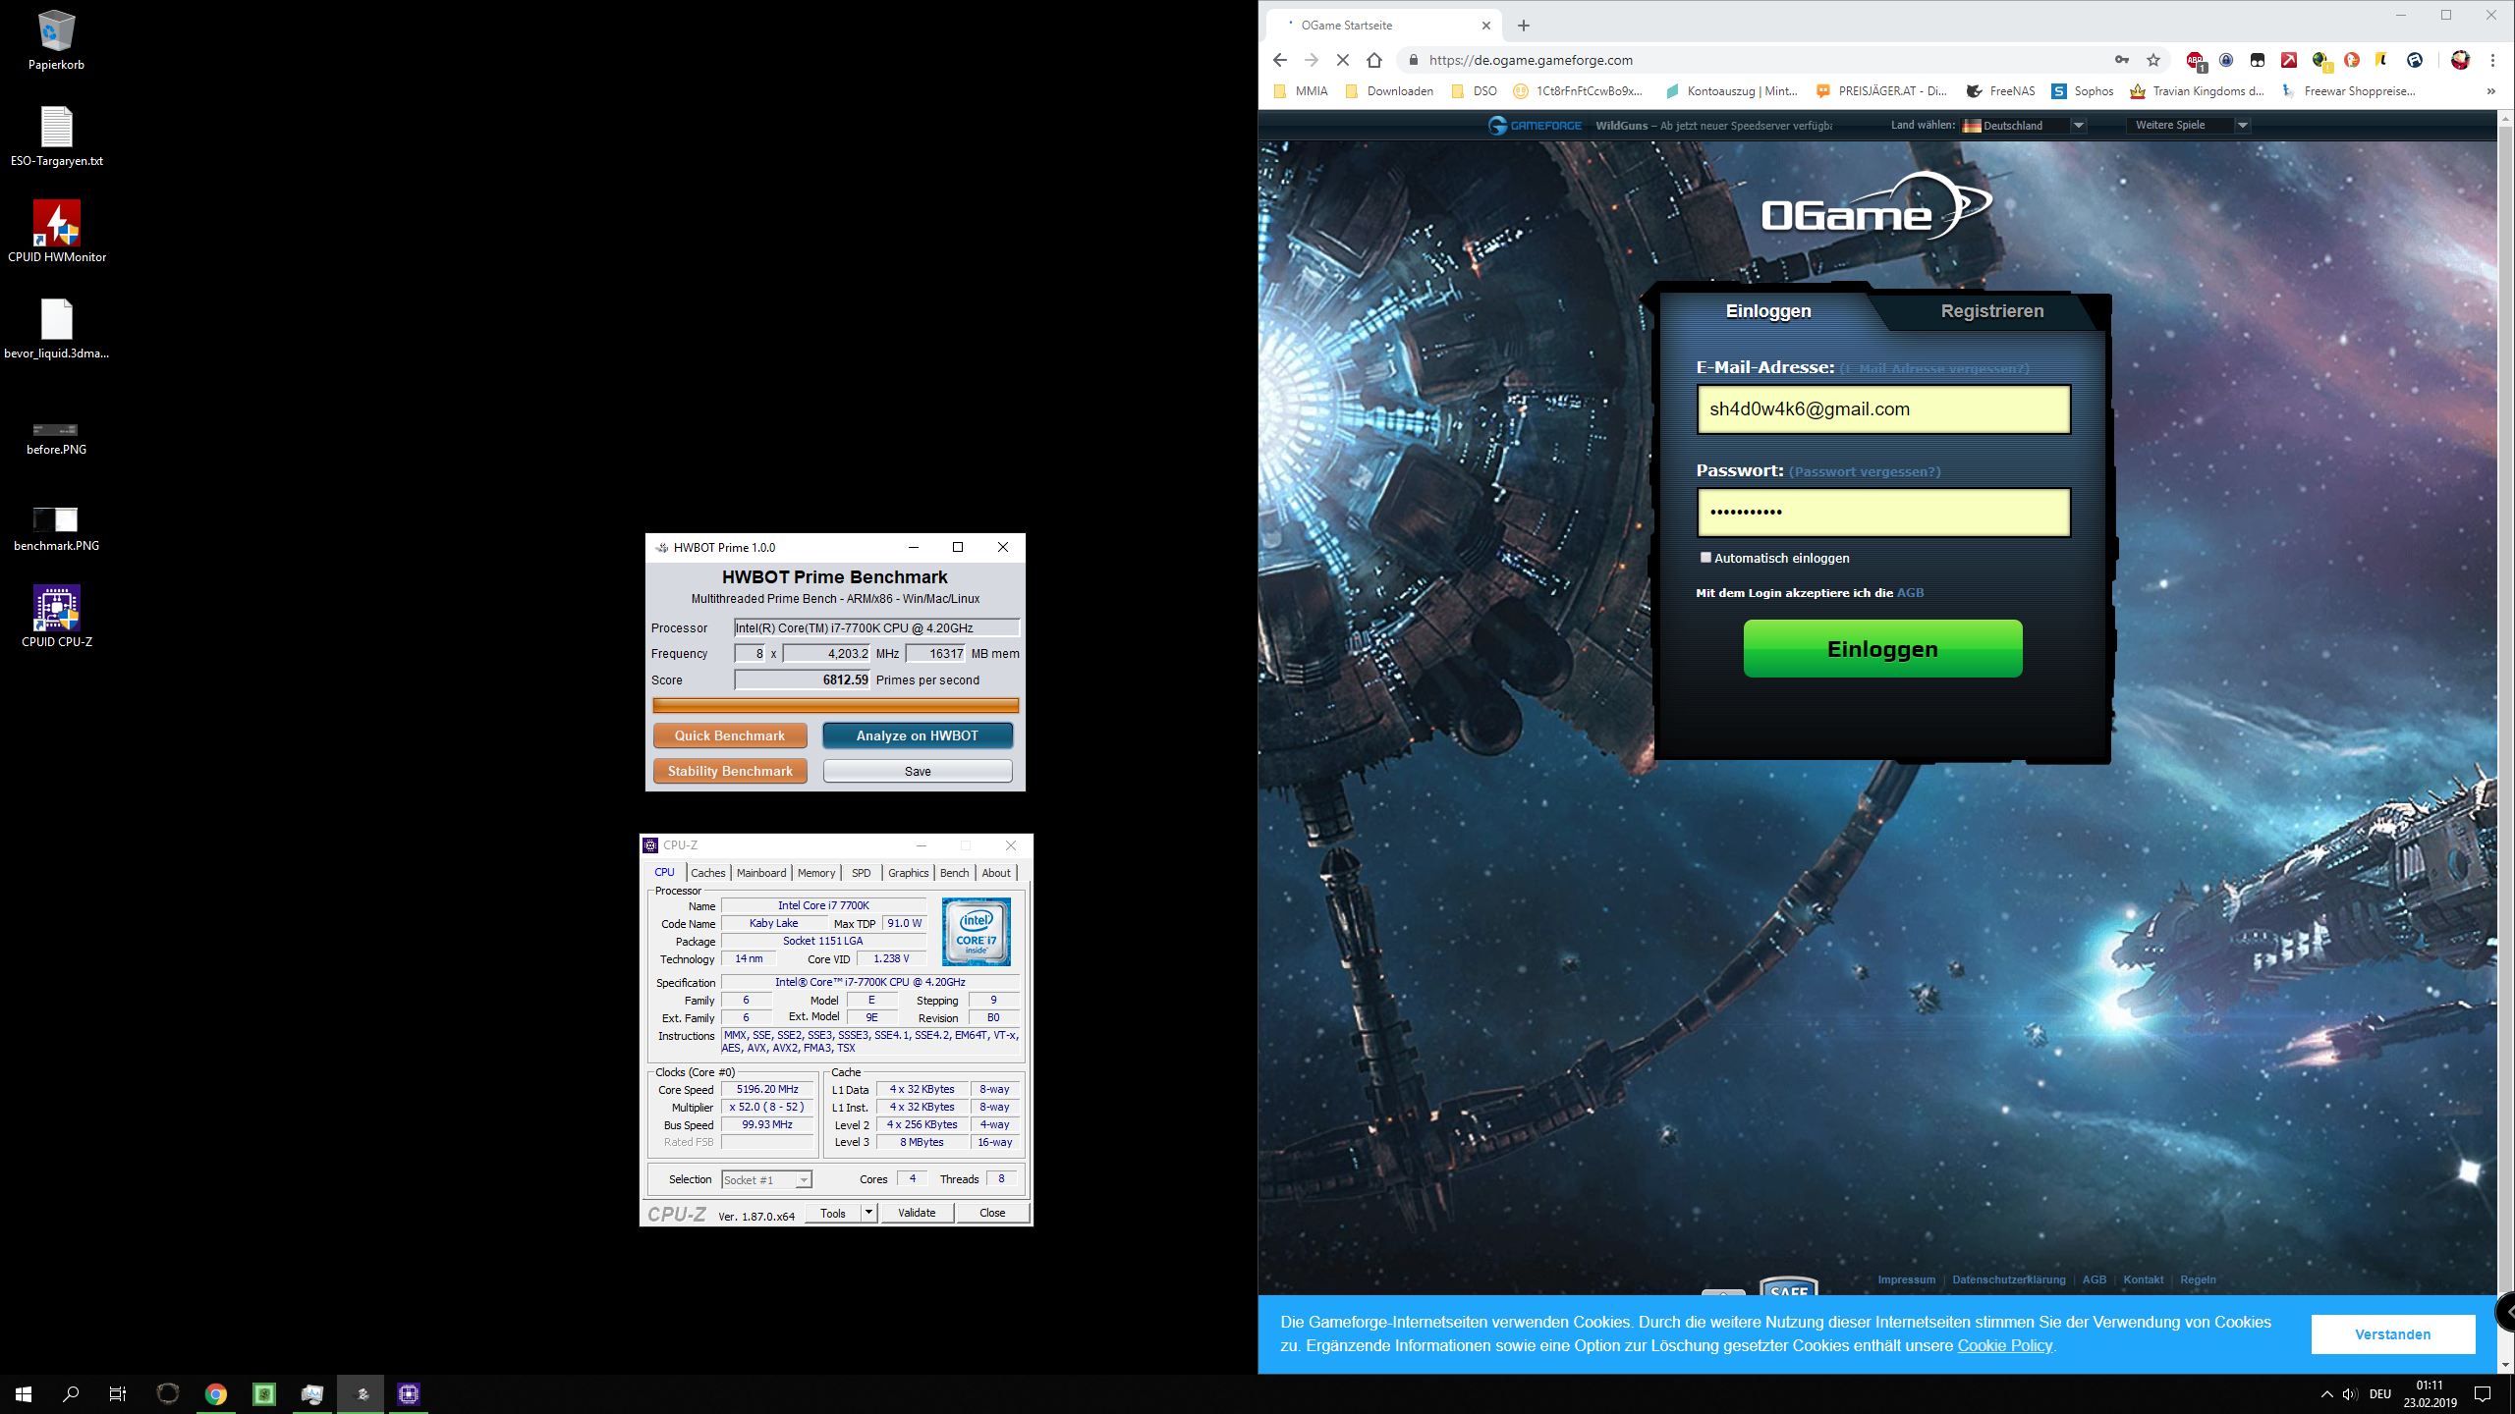Open Adblock extension icon in Chrome
2515x1414 pixels.
pyautogui.click(x=2195, y=60)
